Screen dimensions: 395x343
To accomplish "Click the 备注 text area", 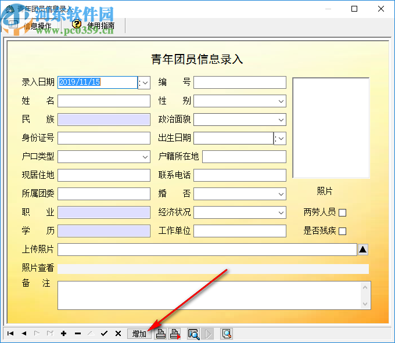I will pos(209,295).
